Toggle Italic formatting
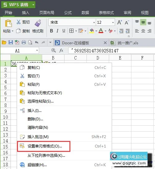Image resolution: width=155 pixels, height=169 pixels. (57, 31)
